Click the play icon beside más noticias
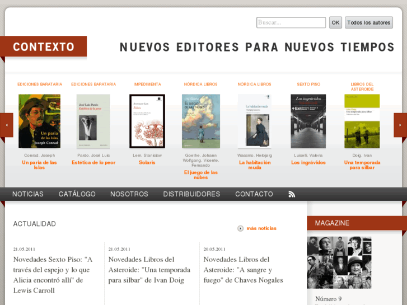 (x=240, y=228)
